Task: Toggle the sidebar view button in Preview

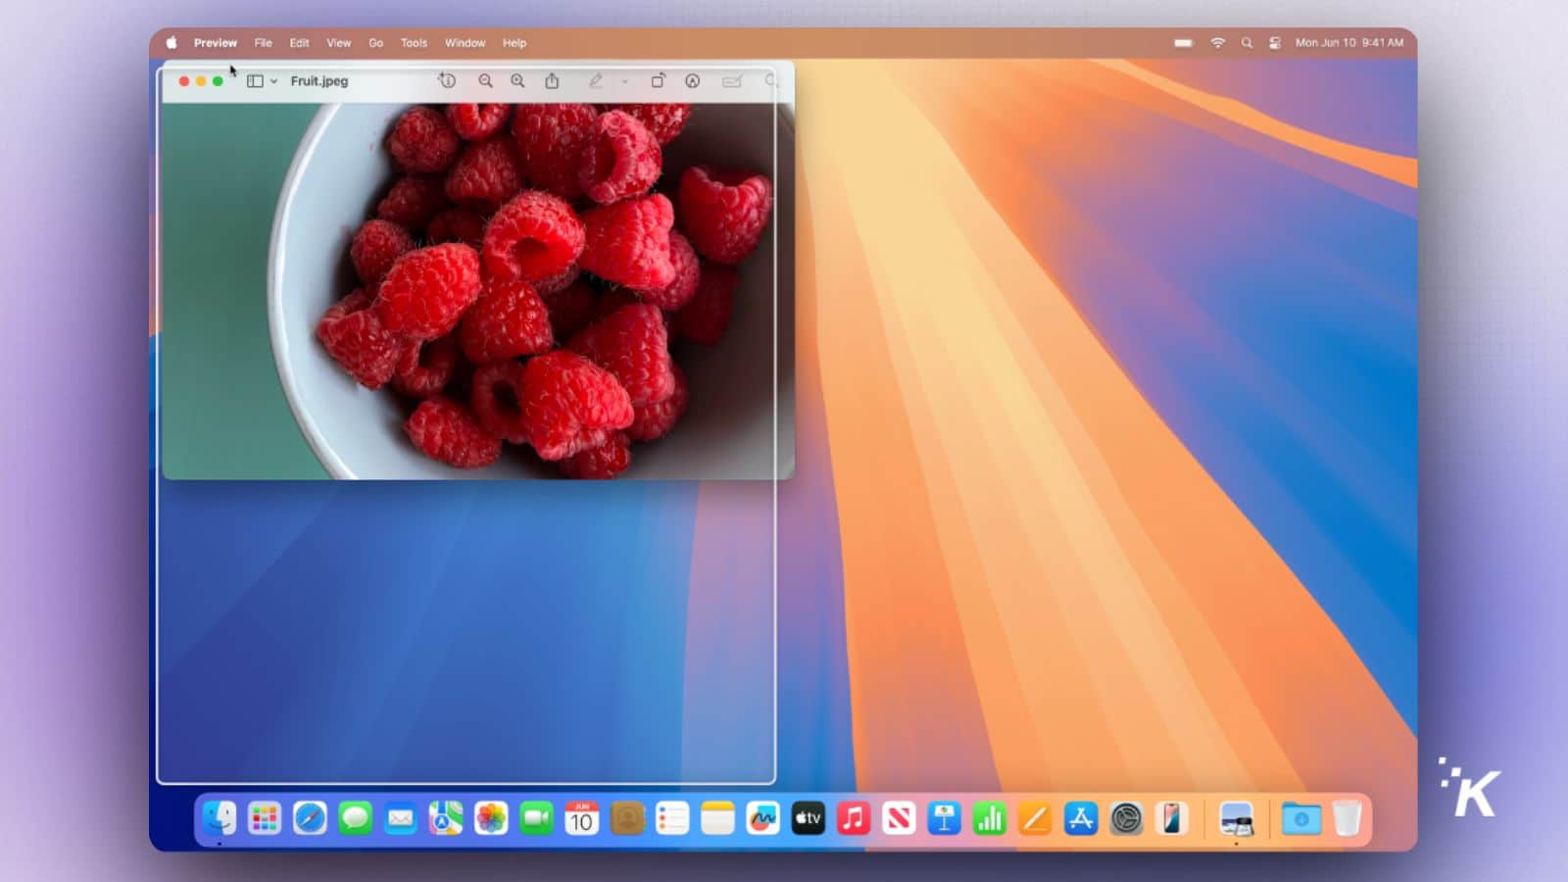Action: coord(255,81)
